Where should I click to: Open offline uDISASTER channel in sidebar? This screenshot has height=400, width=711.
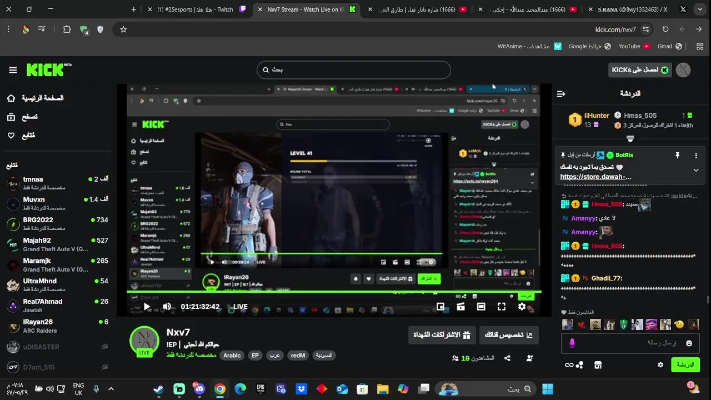(x=57, y=347)
